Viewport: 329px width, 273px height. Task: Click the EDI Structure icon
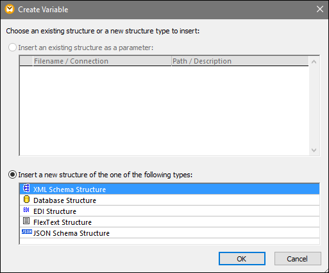tap(26, 210)
